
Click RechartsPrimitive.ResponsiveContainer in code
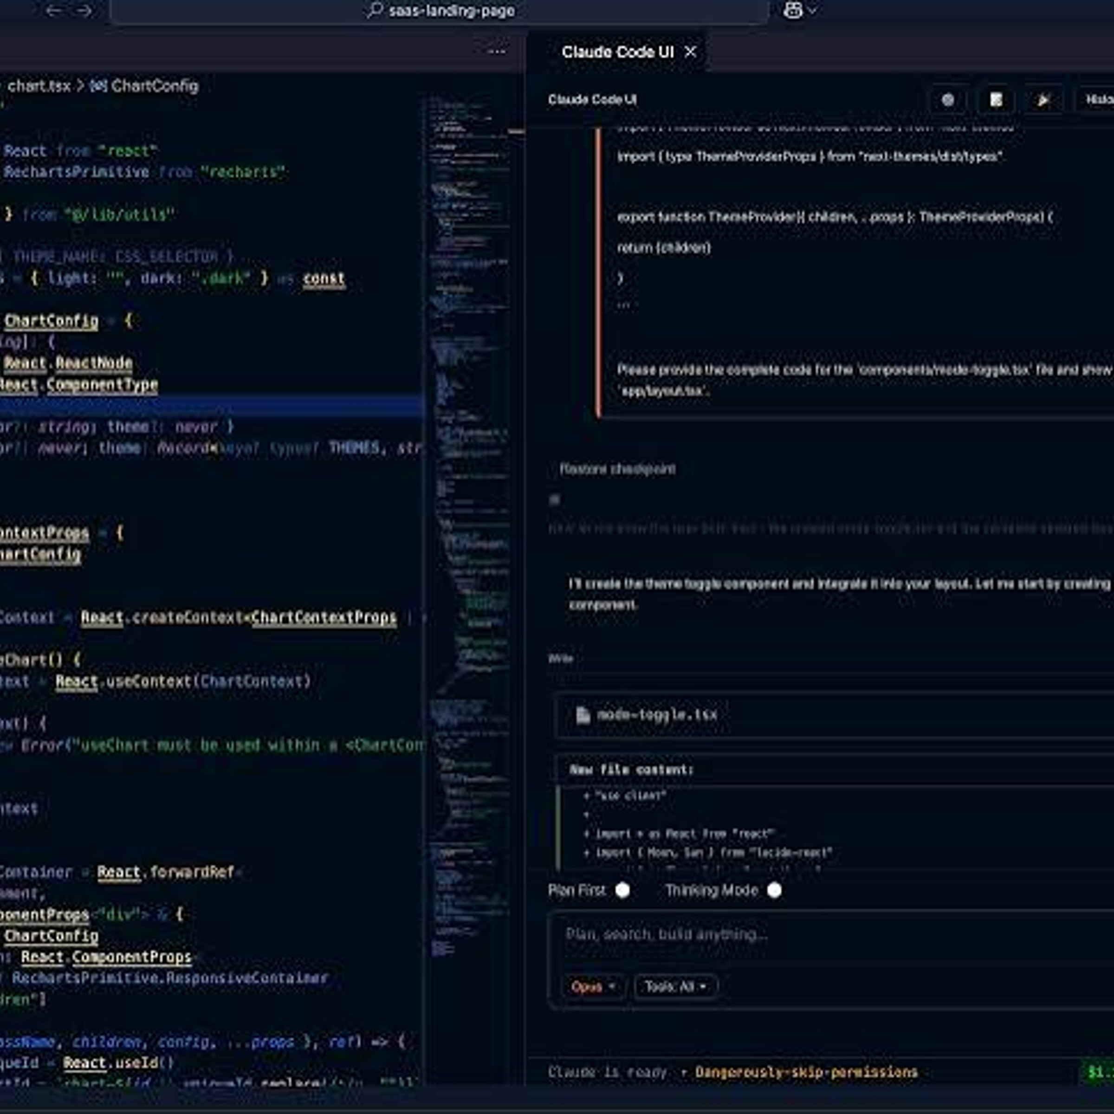(x=170, y=978)
